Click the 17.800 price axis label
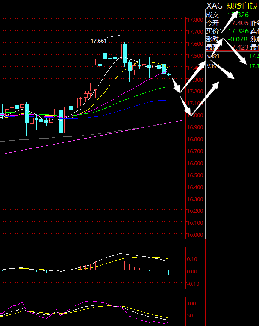Image resolution: width=259 pixels, height=326 pixels. (195, 20)
